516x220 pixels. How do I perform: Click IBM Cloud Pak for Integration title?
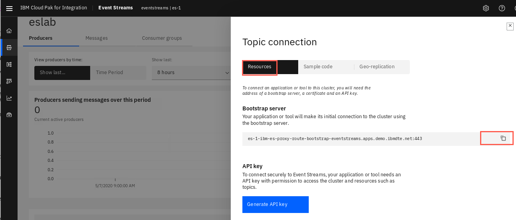pyautogui.click(x=53, y=8)
